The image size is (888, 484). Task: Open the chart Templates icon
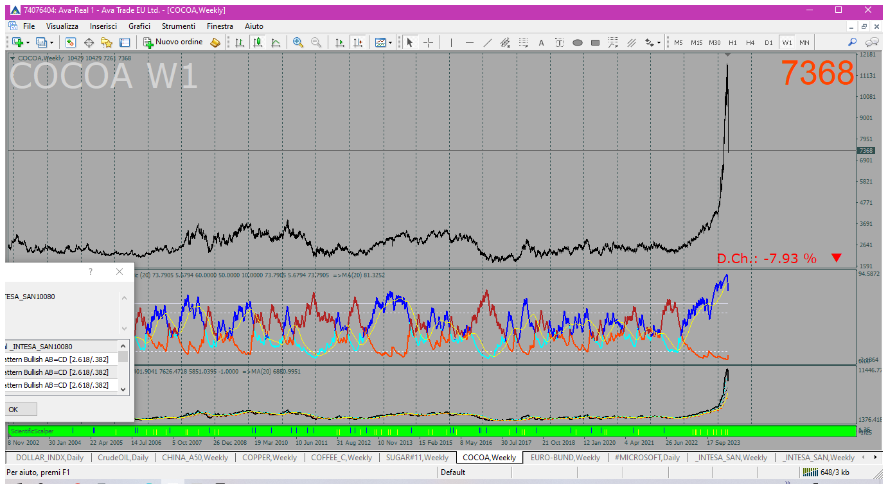(x=380, y=42)
